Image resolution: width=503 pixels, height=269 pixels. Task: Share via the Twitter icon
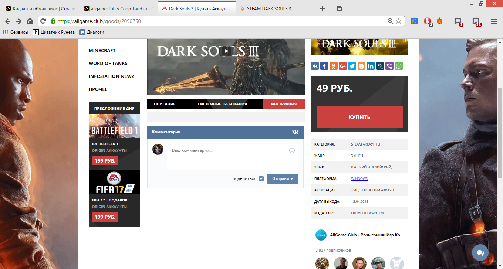tap(352, 66)
